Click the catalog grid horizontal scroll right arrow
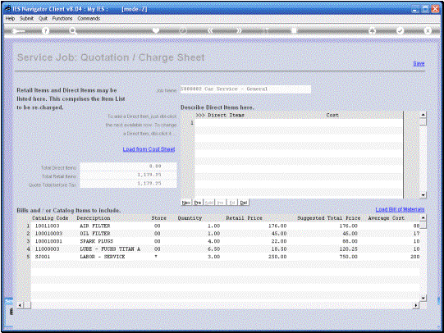This screenshot has width=444, height=333. pyautogui.click(x=415, y=305)
